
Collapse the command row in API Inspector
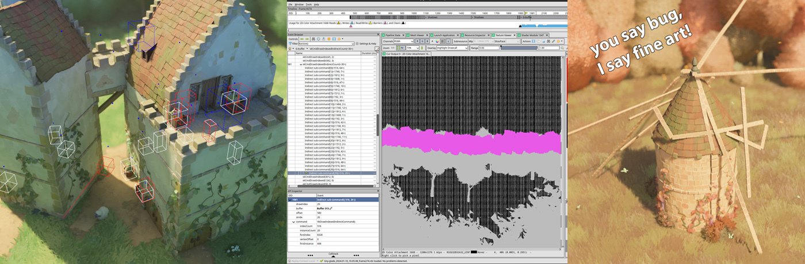pyautogui.click(x=293, y=222)
